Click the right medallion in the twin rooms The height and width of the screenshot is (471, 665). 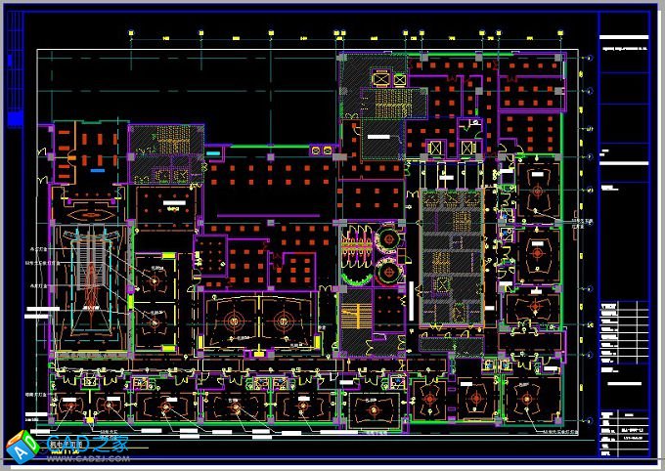pos(284,320)
